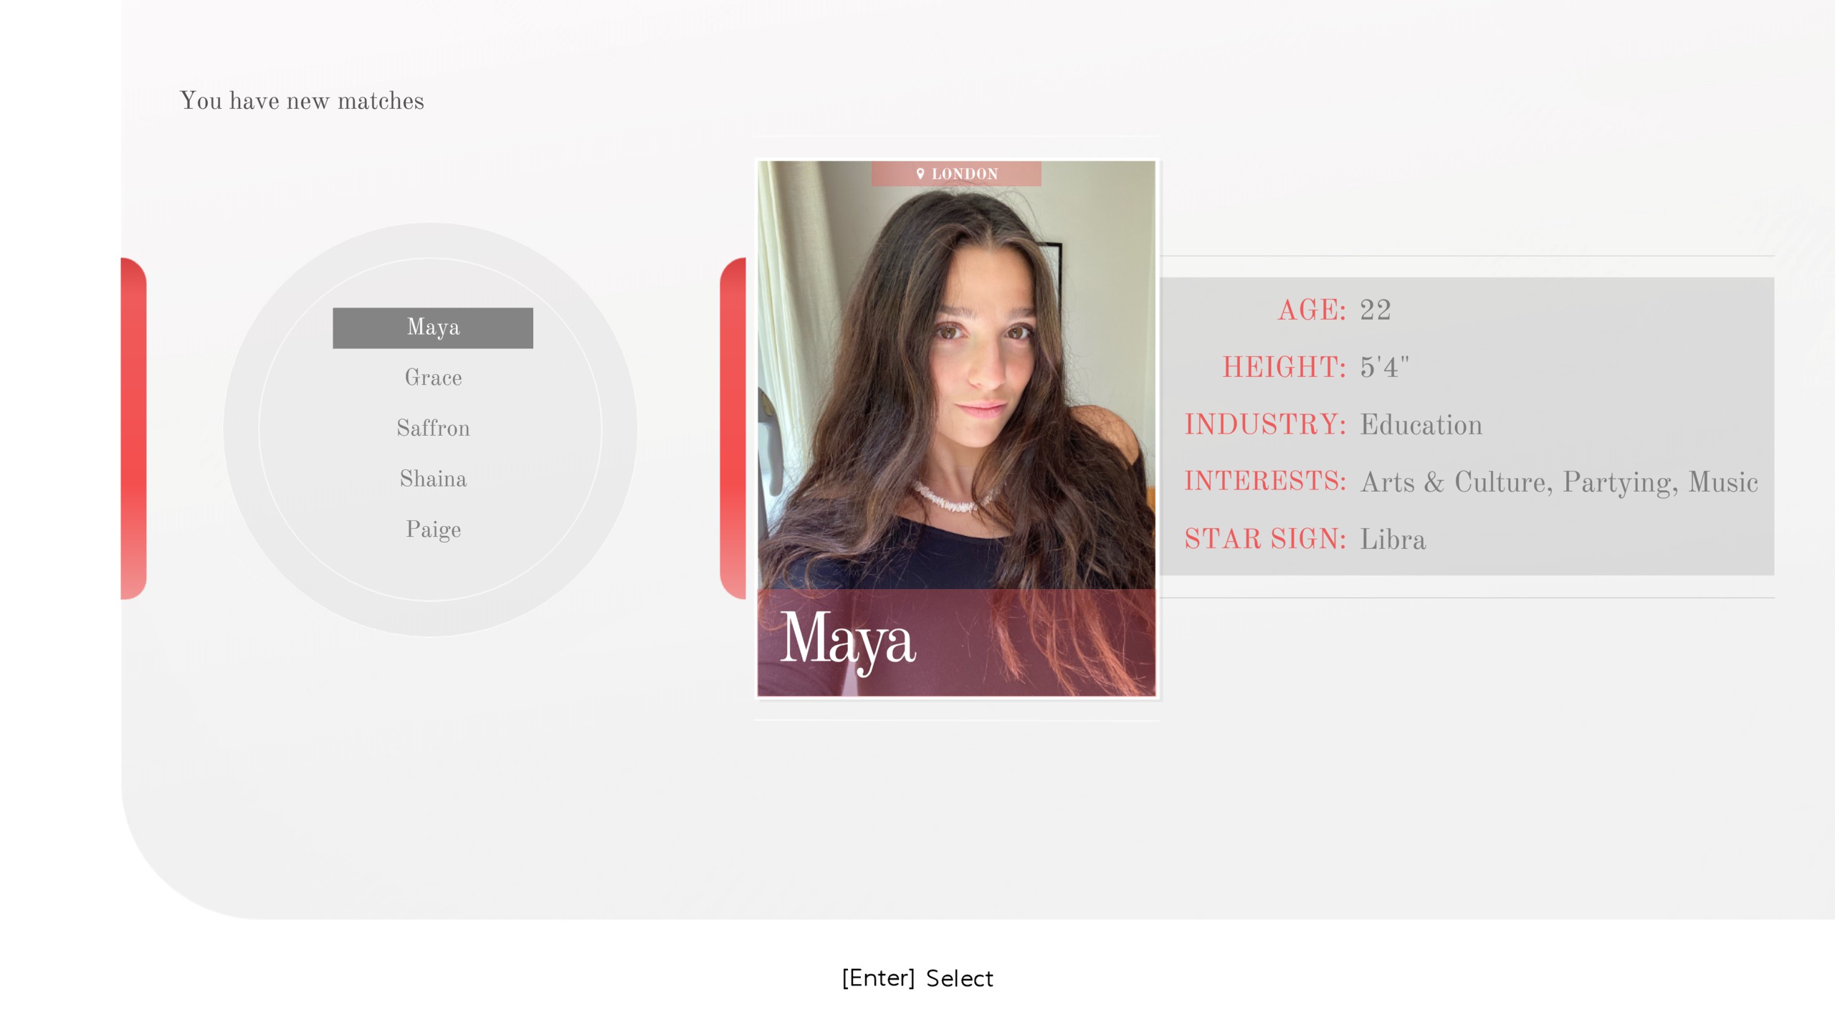Choose Paige in the matches list
This screenshot has width=1835, height=1032.
433,530
